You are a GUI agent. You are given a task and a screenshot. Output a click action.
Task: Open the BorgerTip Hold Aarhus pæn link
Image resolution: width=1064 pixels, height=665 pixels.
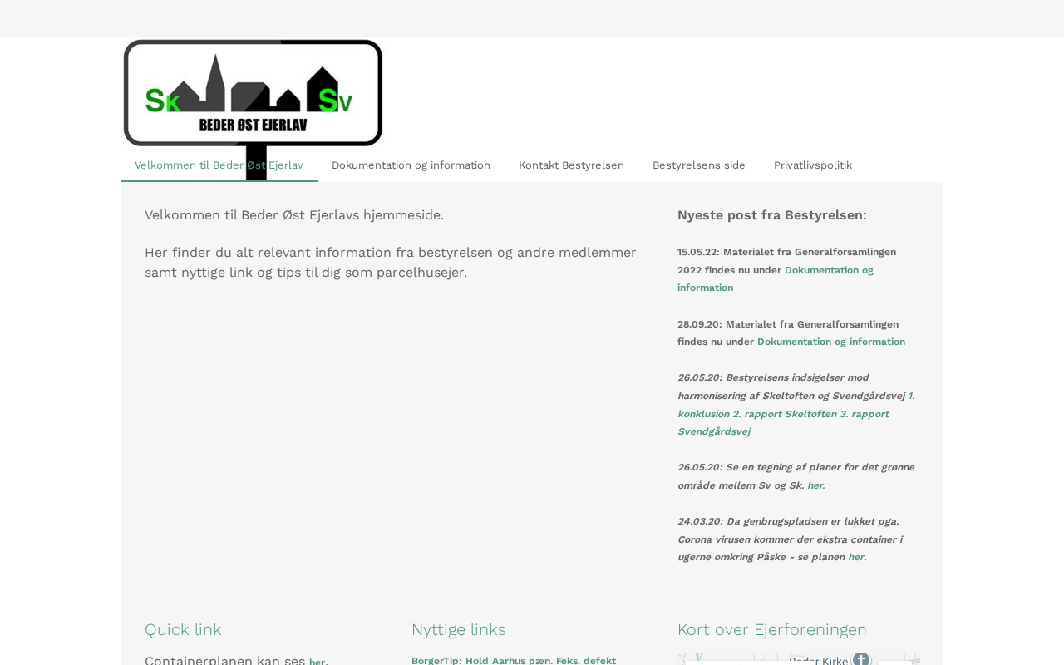click(514, 660)
